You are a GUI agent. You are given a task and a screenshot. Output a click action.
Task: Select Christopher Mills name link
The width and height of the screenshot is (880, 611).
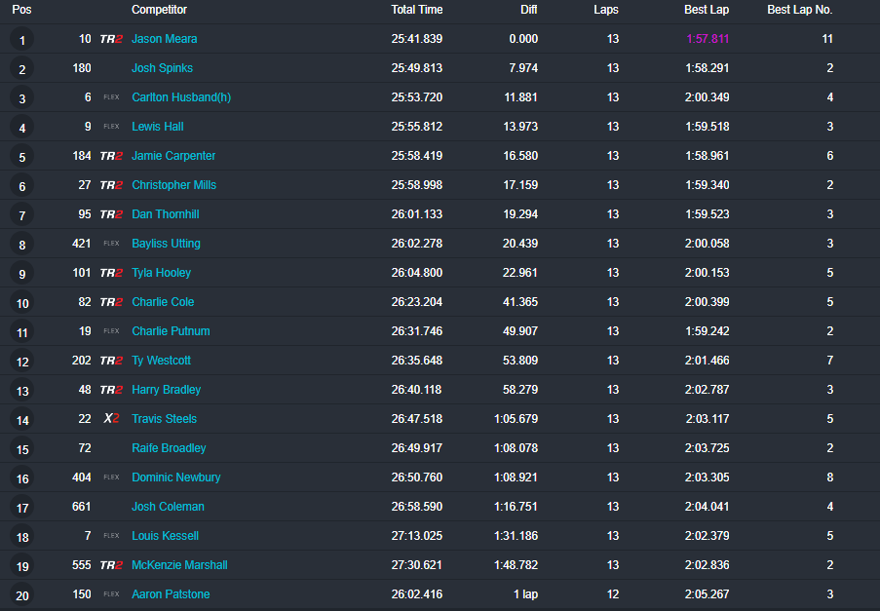173,185
